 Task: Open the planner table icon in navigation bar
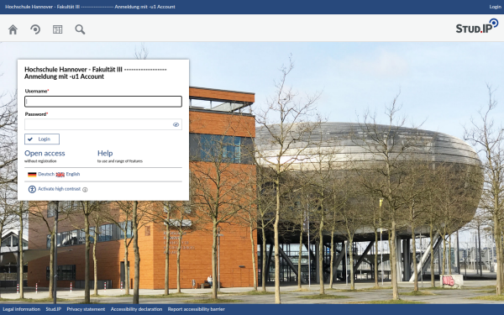(57, 29)
